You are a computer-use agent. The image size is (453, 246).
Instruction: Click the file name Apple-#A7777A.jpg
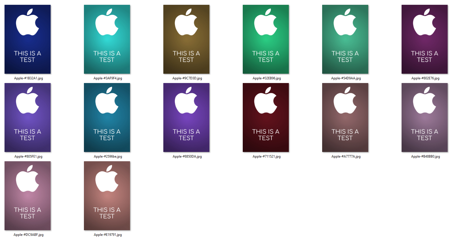coord(346,156)
